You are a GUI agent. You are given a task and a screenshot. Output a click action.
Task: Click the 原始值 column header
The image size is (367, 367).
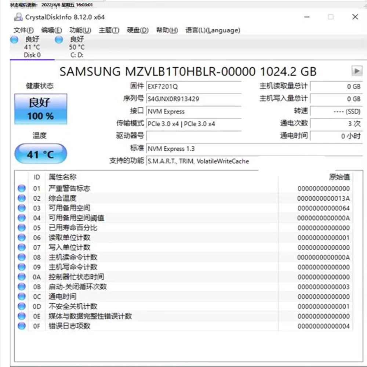point(339,177)
